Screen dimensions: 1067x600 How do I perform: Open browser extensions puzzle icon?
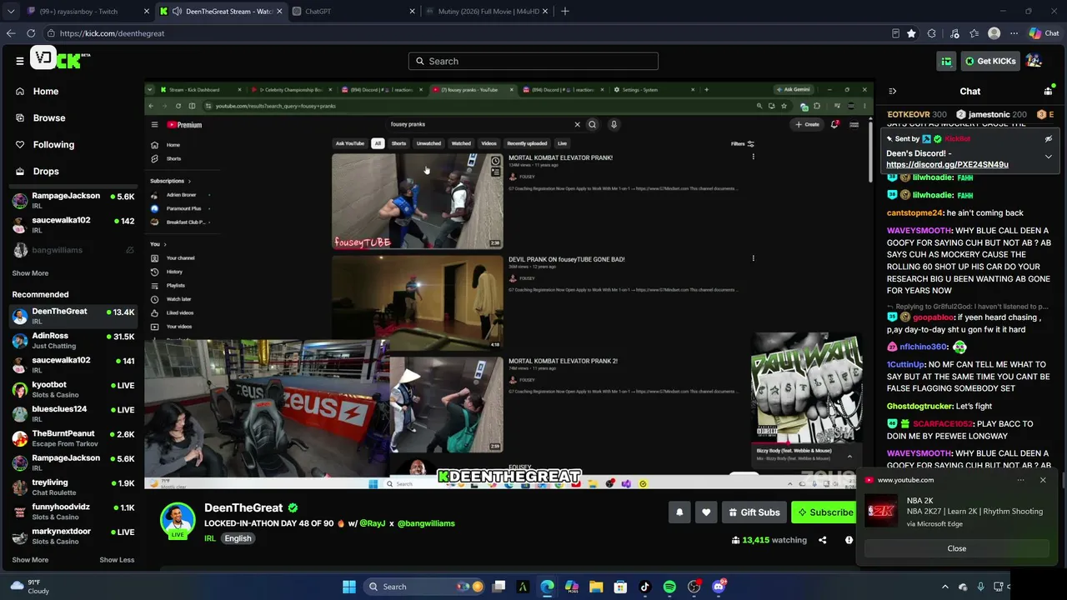coord(932,33)
